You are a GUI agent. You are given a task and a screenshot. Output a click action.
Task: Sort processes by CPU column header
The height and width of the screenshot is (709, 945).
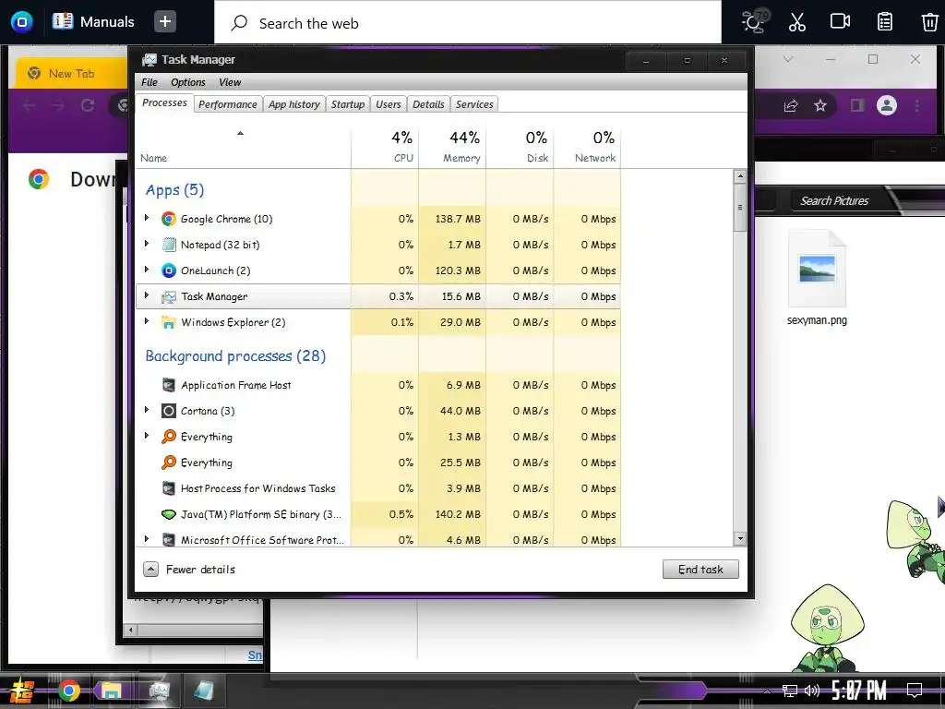point(385,147)
